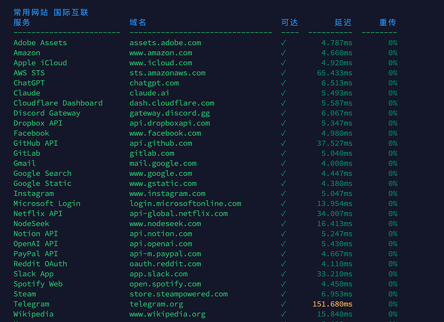Click the '域名' column header
This screenshot has height=322, width=444.
point(138,23)
